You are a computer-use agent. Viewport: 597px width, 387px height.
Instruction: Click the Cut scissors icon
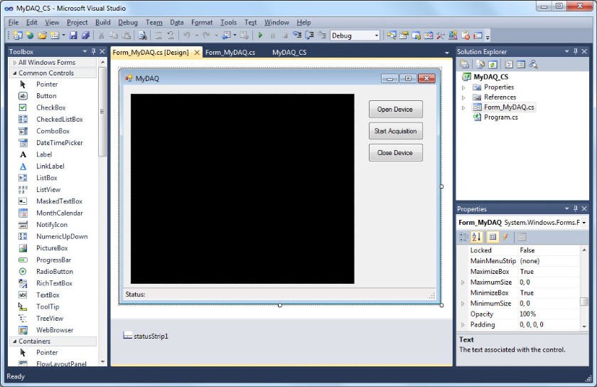pos(101,36)
